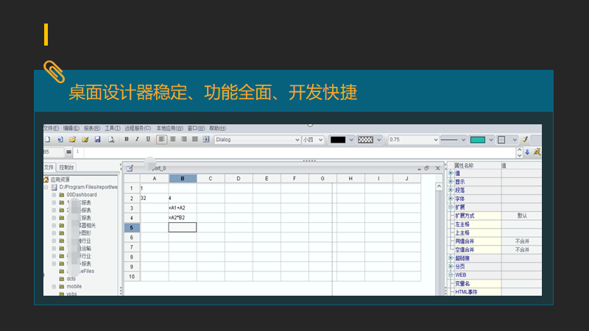Click the blue arrow import document icon
This screenshot has height=331, width=589.
[x=60, y=140]
